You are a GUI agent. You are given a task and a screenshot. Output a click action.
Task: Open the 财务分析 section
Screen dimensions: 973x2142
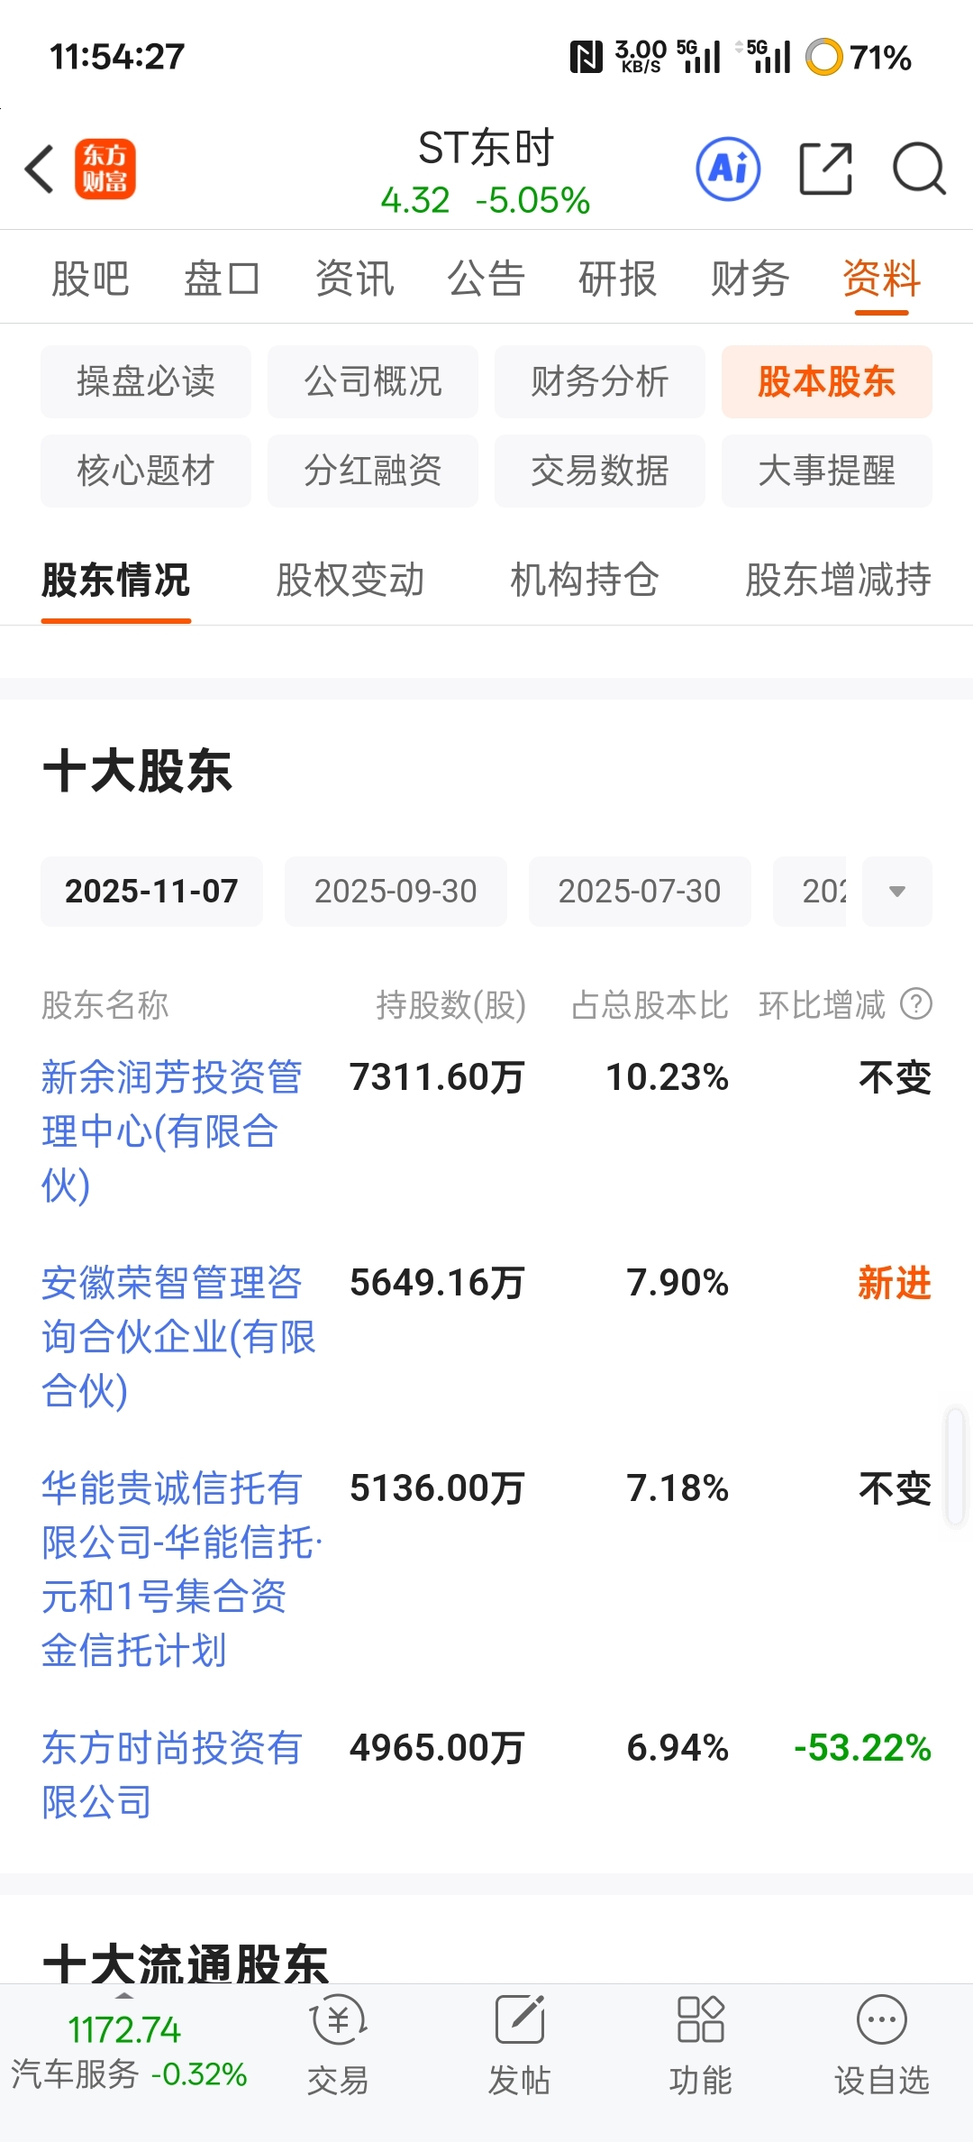600,381
